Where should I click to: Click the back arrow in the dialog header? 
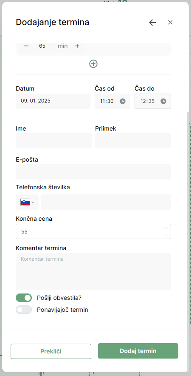point(152,23)
